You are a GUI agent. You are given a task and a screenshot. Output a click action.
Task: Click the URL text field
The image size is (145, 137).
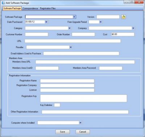(x=72, y=41)
